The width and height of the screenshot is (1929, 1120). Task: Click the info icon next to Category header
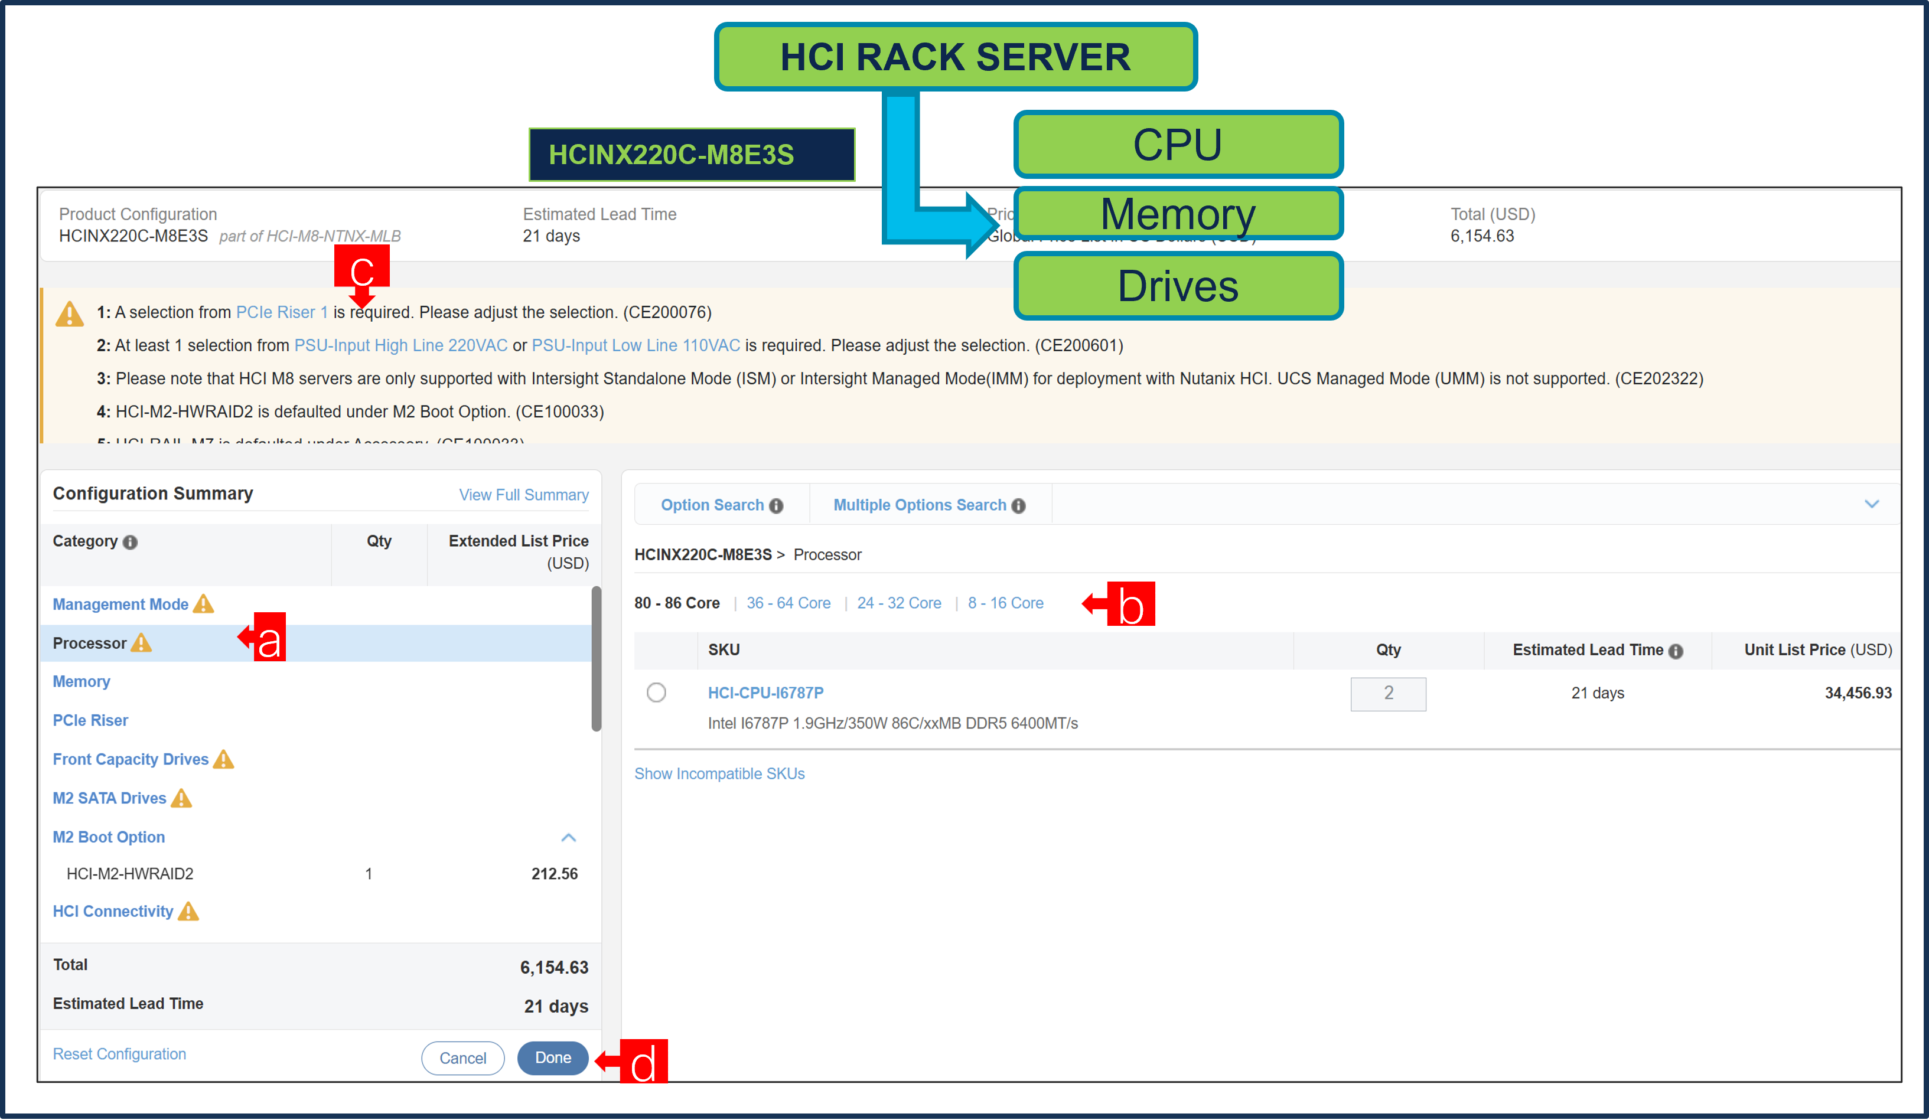pyautogui.click(x=132, y=543)
